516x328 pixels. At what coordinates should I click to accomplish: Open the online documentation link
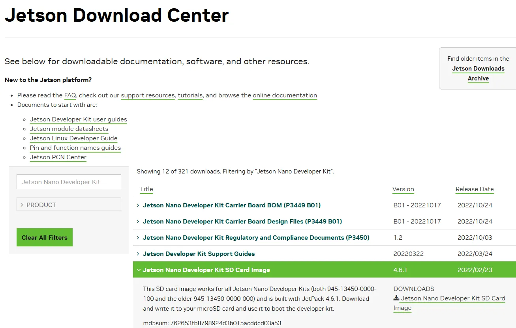[285, 95]
